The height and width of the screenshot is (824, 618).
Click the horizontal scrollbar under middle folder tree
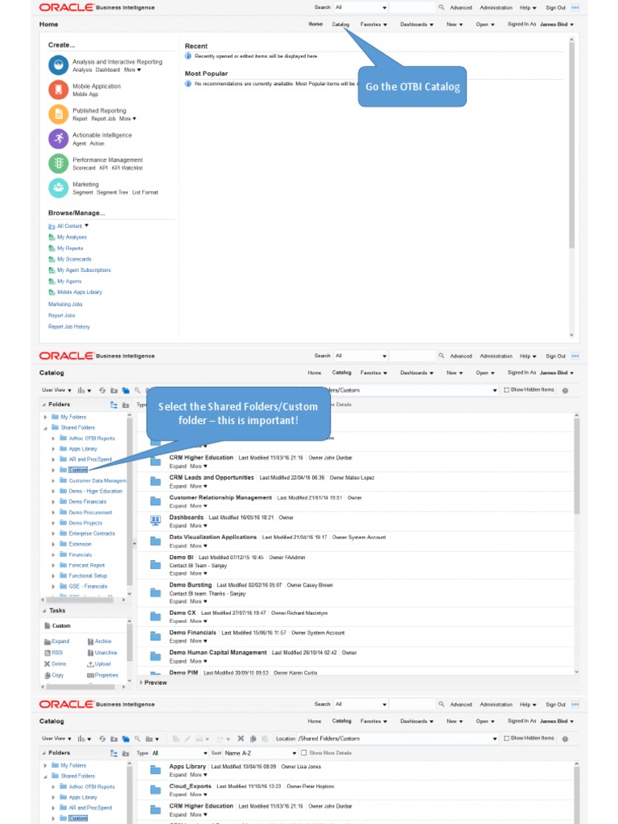click(x=79, y=599)
